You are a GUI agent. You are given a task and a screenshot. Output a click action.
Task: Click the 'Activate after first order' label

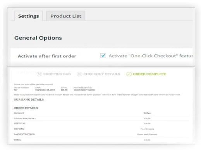[x=47, y=56]
